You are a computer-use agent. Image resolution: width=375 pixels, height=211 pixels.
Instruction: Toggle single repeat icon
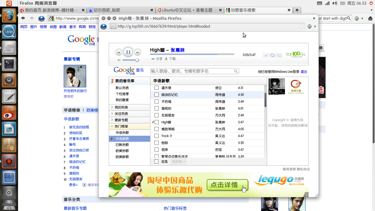point(279,55)
